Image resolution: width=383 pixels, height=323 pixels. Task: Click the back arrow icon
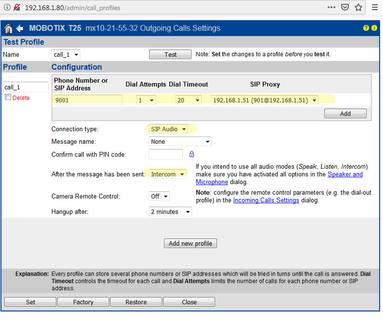20,28
